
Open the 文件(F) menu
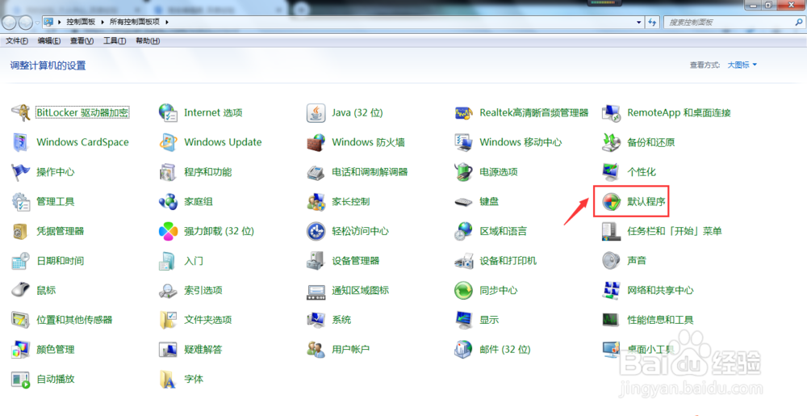17,40
